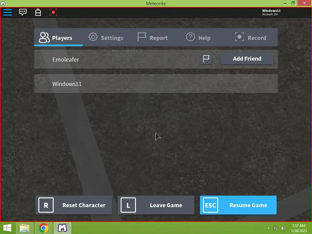Open the Report tab
The image size is (312, 234).
[153, 37]
